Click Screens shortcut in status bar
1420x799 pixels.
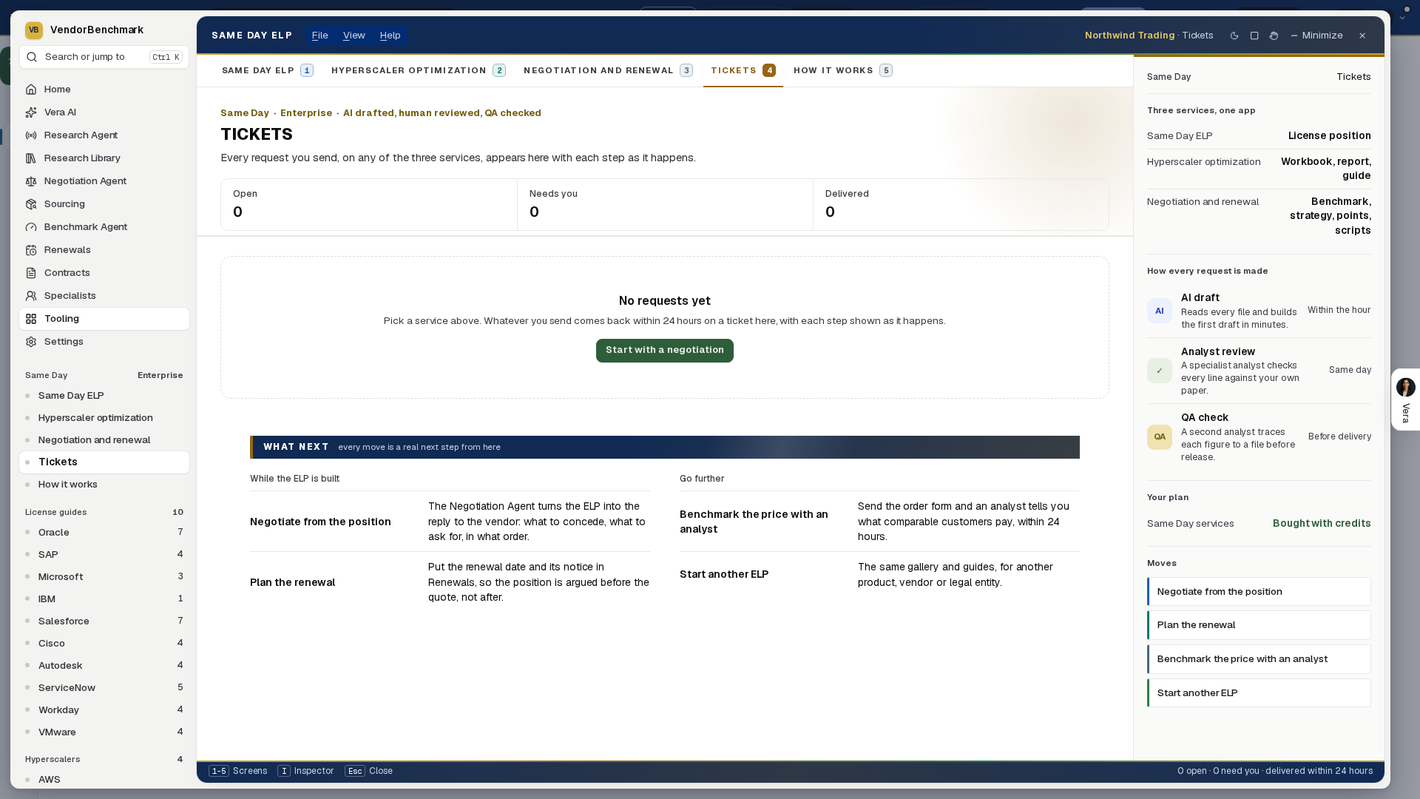click(237, 771)
